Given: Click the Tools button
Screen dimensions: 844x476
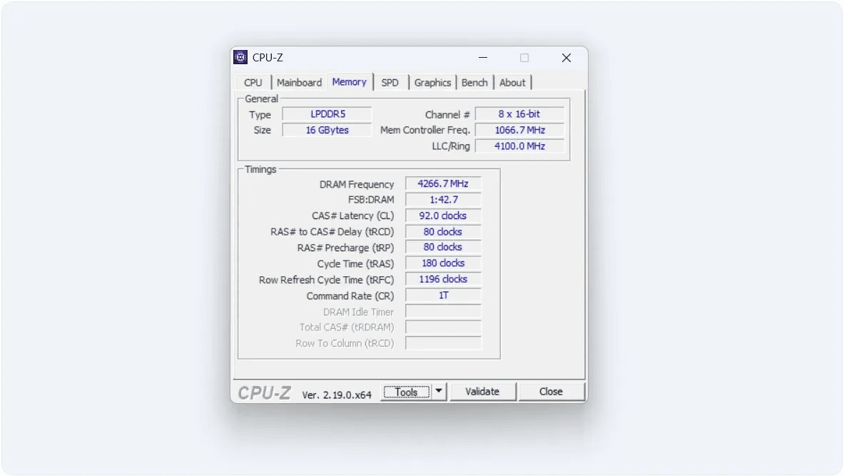Looking at the screenshot, I should tap(407, 392).
